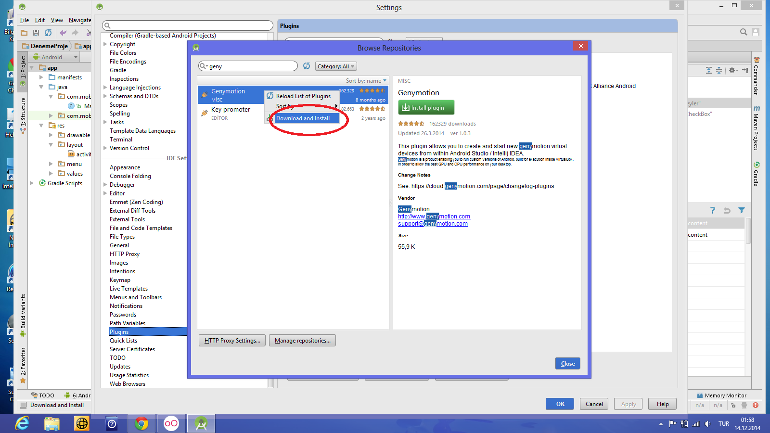Expand the Version Control settings node
The height and width of the screenshot is (433, 770).
coord(105,148)
